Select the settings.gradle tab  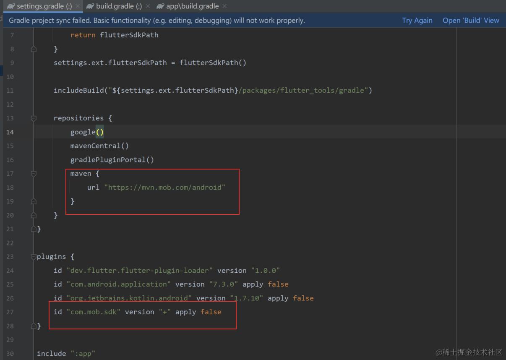[x=42, y=6]
